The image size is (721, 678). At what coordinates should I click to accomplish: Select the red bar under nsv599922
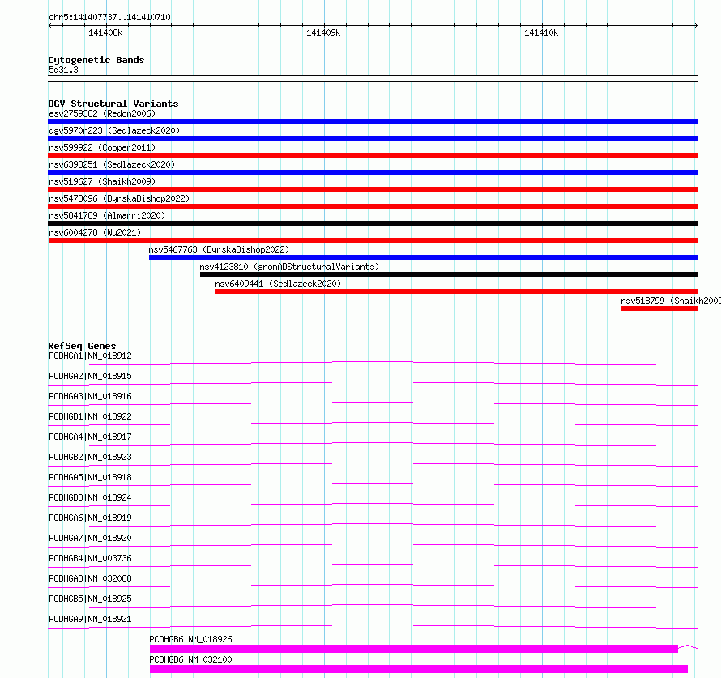point(373,156)
